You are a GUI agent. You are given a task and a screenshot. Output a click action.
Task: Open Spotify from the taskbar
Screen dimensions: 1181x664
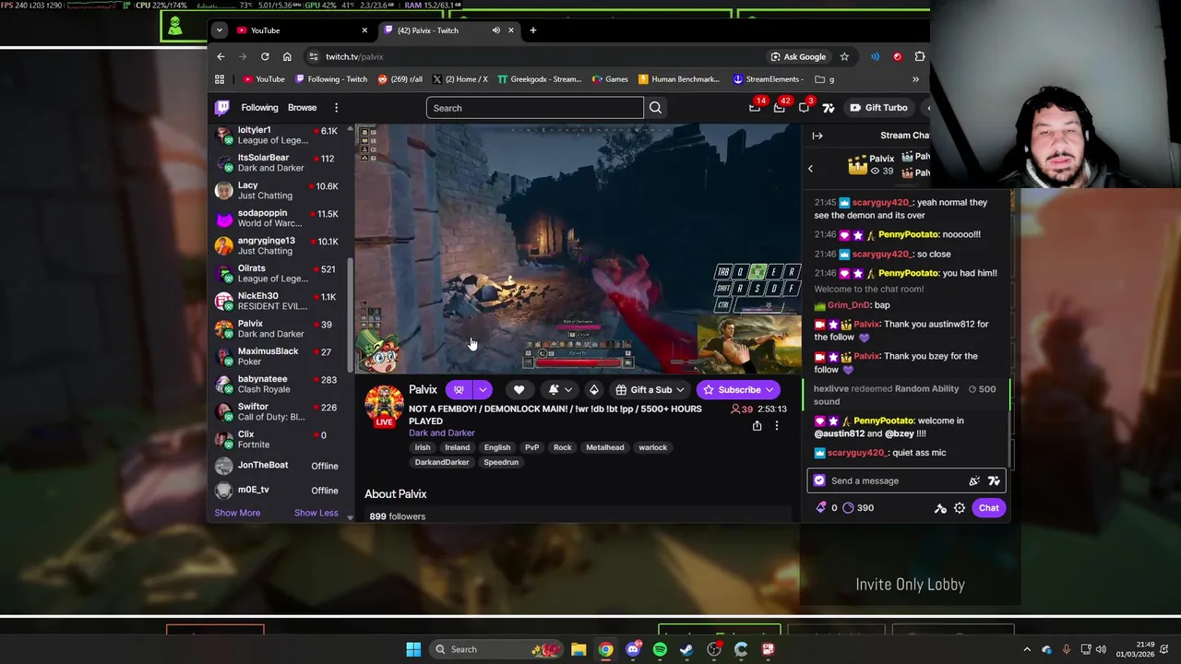click(660, 649)
